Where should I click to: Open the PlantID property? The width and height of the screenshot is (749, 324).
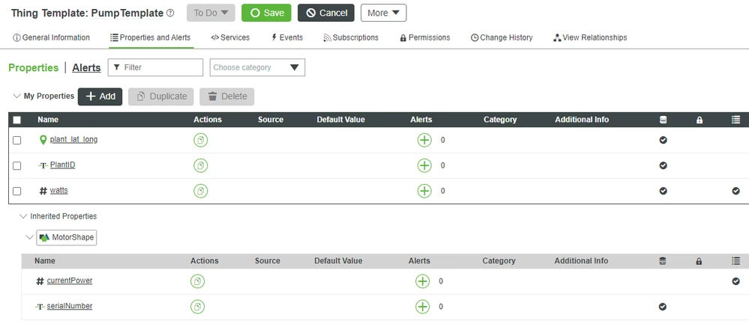coord(62,165)
